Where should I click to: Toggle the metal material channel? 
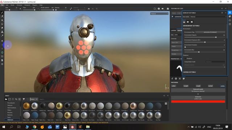point(210,86)
